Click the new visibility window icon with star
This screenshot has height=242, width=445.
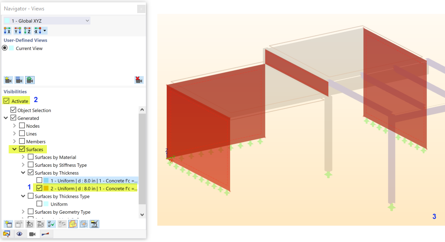(8, 224)
